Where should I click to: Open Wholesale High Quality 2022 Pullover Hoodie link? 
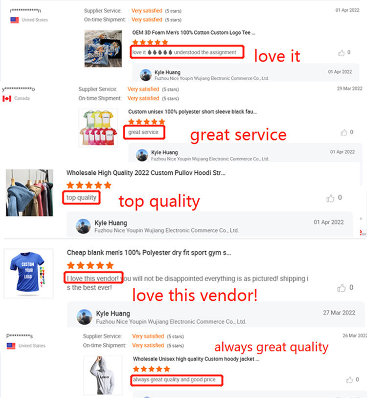click(x=146, y=173)
